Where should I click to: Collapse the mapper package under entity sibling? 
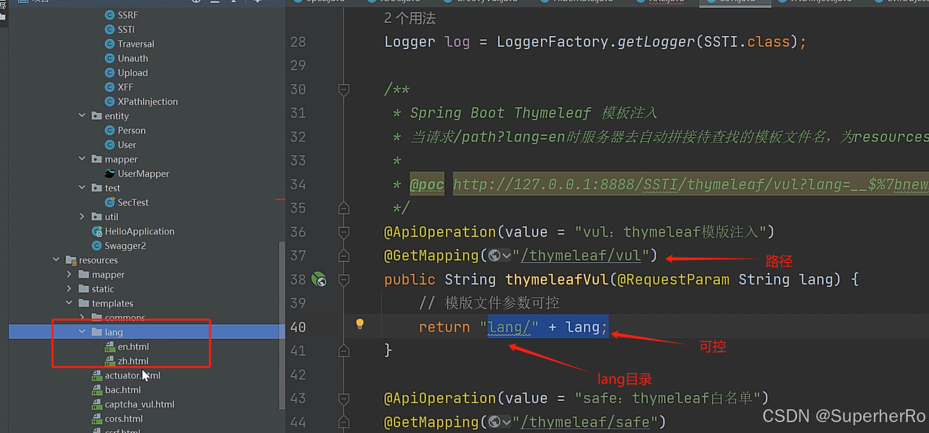pyautogui.click(x=82, y=159)
